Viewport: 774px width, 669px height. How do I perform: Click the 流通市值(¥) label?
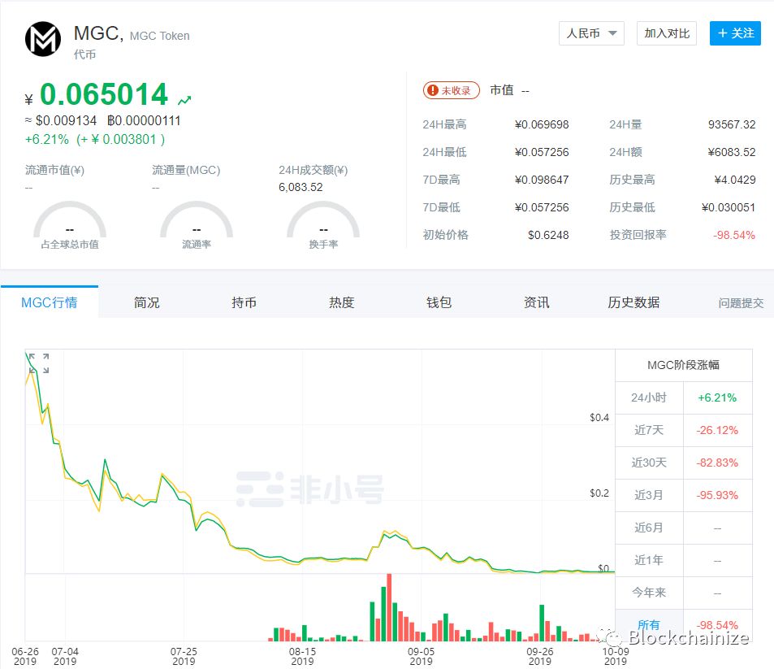click(x=54, y=171)
